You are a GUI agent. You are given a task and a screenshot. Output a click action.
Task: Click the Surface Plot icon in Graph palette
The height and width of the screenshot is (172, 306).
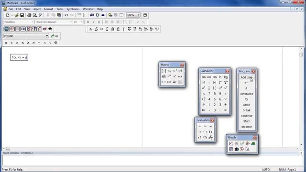253,144
